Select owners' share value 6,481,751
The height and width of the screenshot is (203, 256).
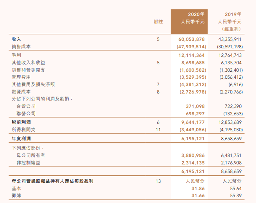pos(231,155)
